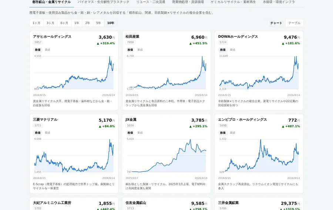The image size is (333, 210).
Task: Select the 10年 period button
Action: (x=111, y=23)
